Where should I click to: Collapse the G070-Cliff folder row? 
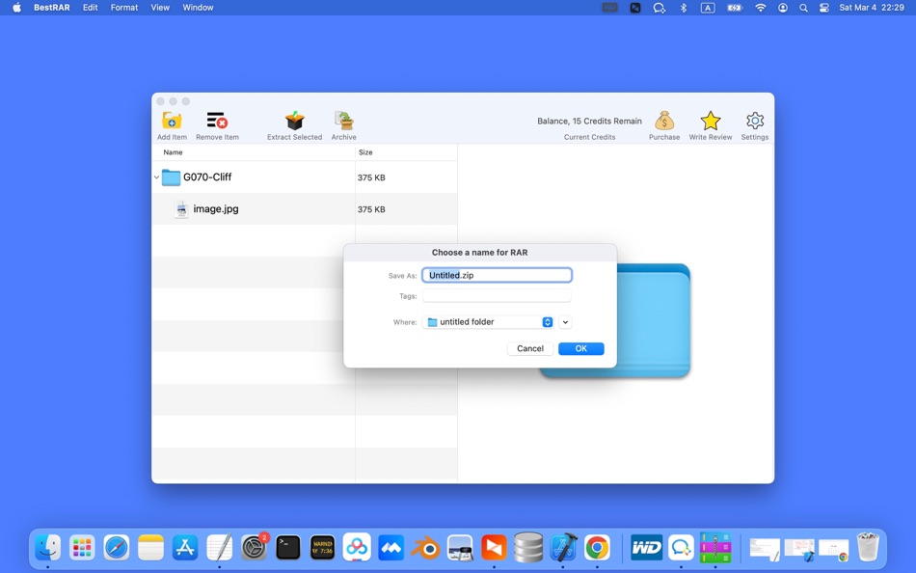[155, 177]
